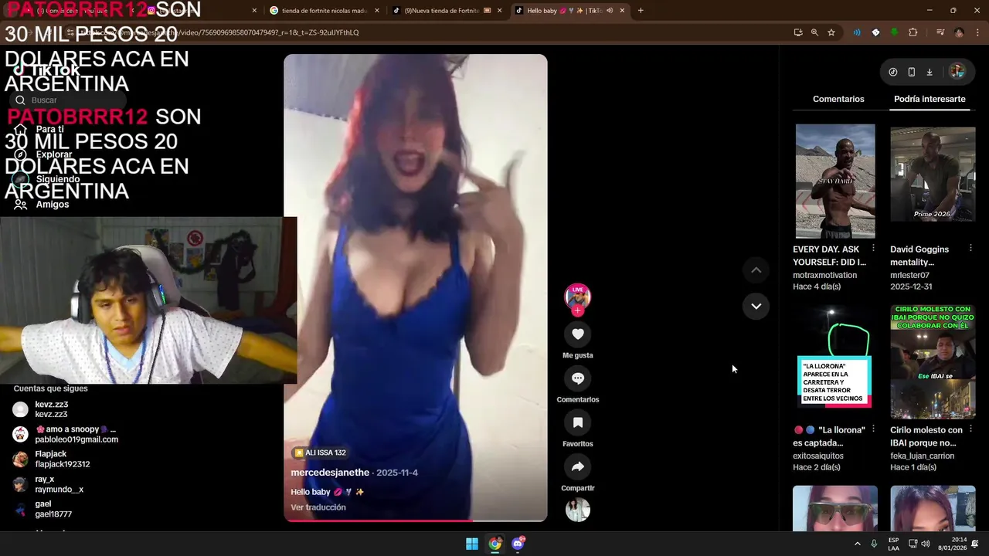Switch to tienda de fortnite nicolas tab
This screenshot has width=989, height=556.
tap(325, 11)
